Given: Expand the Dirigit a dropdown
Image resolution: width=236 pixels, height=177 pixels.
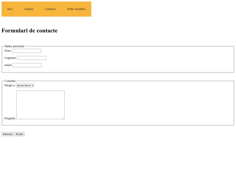Looking at the screenshot, I should (x=25, y=86).
